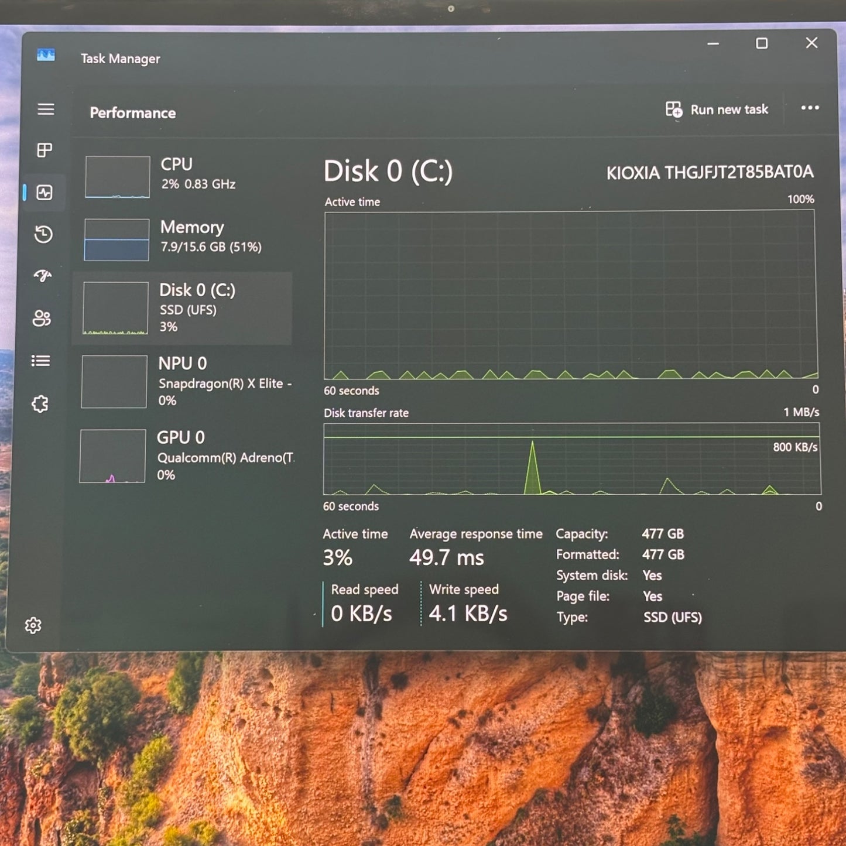846x846 pixels.
Task: Open the three-dot more options menu
Action: pos(810,108)
